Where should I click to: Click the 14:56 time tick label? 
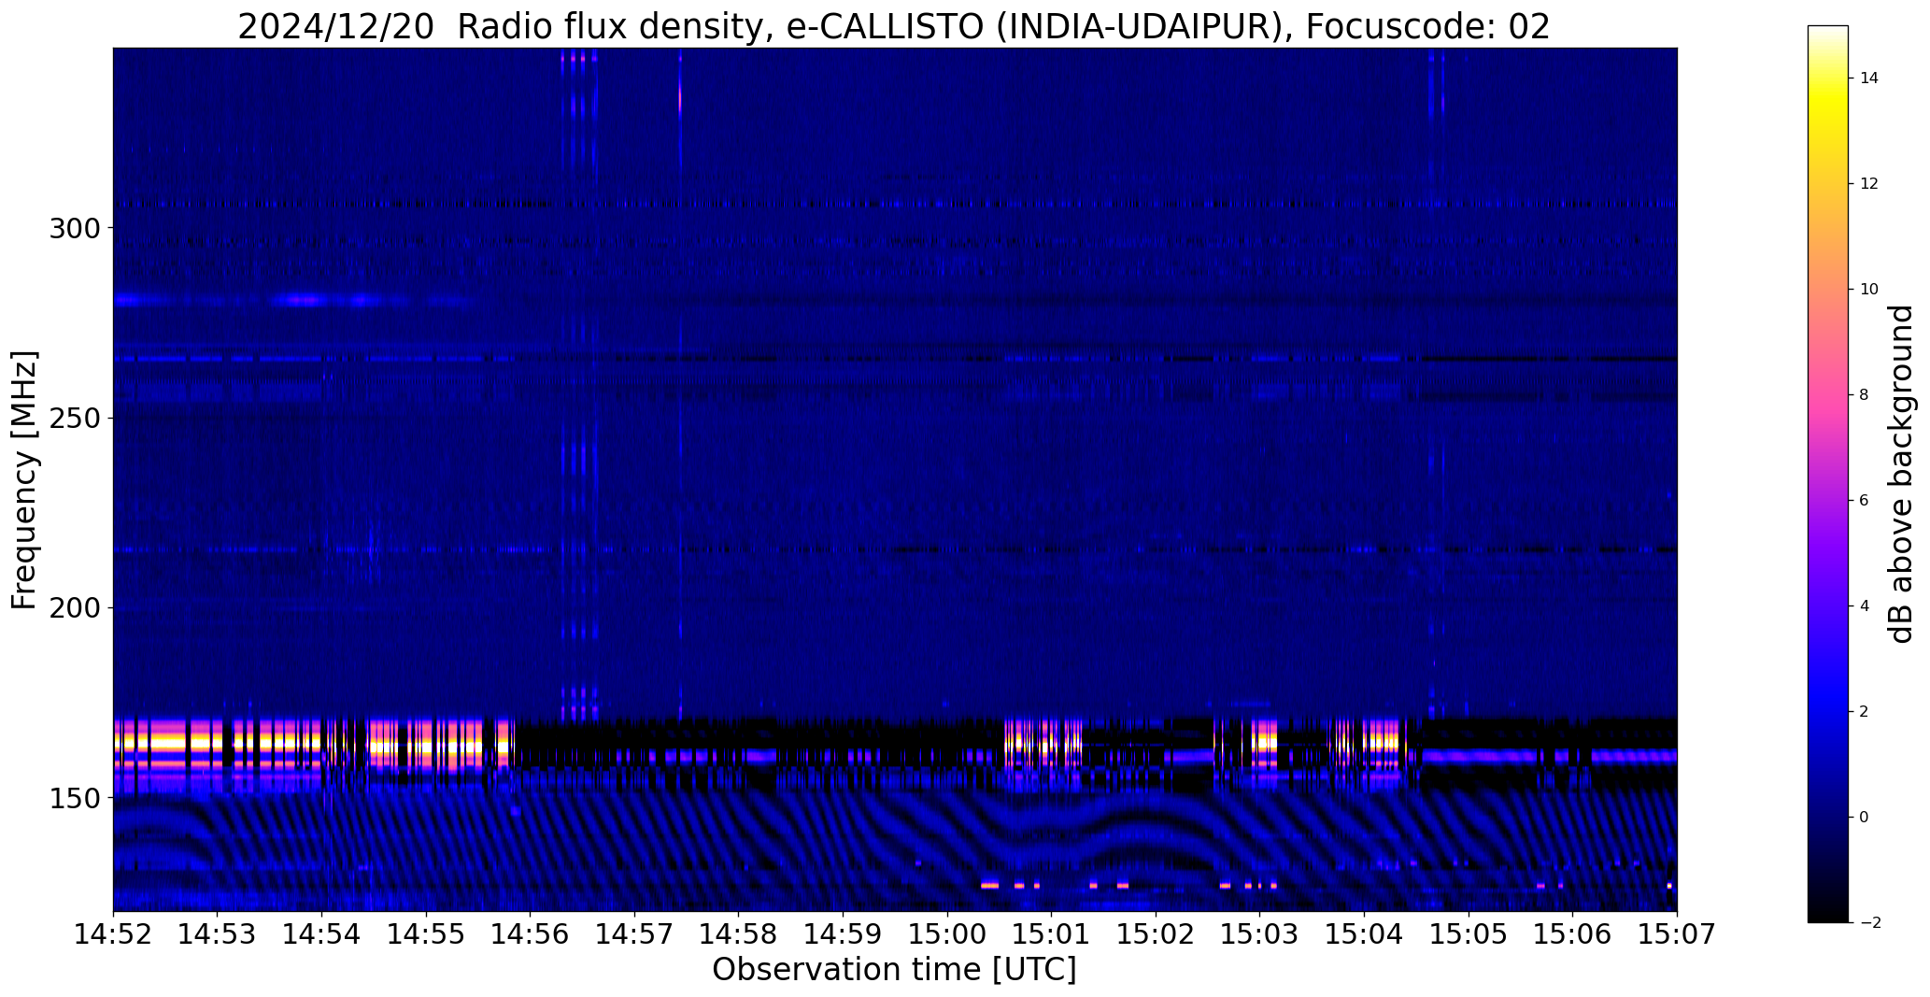[531, 934]
